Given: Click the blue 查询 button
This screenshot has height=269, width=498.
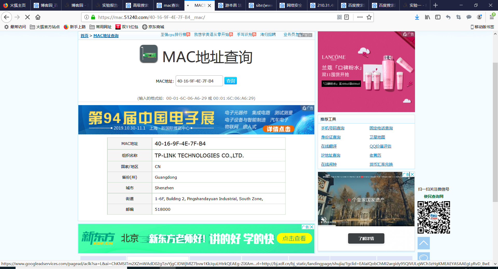Looking at the screenshot, I should point(231,81).
